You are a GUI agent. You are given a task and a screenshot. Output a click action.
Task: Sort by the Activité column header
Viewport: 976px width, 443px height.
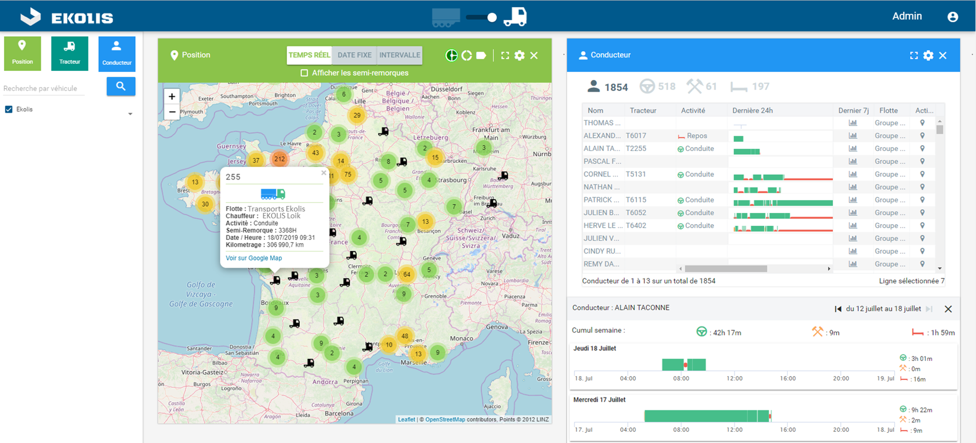693,111
